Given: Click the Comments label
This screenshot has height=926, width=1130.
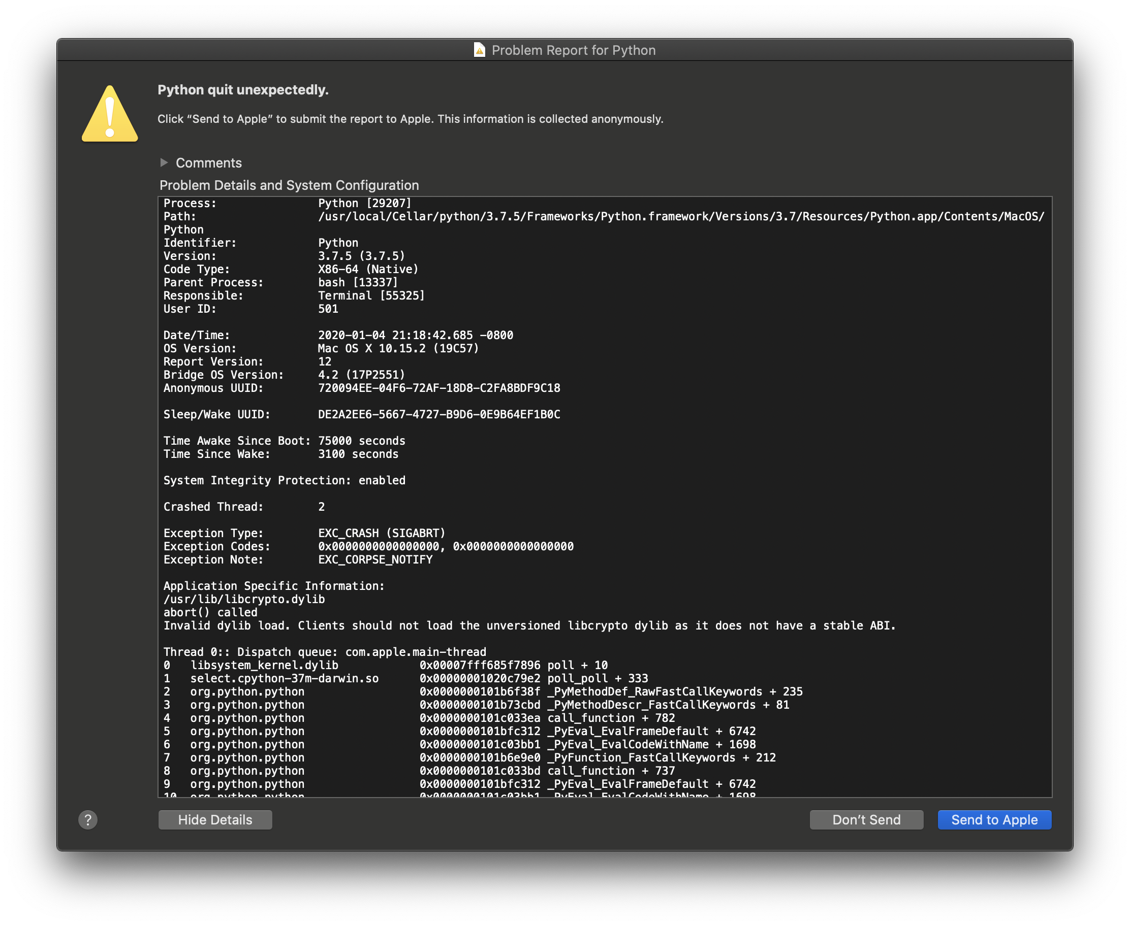Looking at the screenshot, I should point(209,162).
